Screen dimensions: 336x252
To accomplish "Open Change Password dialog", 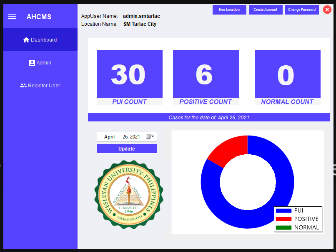I will tap(302, 10).
